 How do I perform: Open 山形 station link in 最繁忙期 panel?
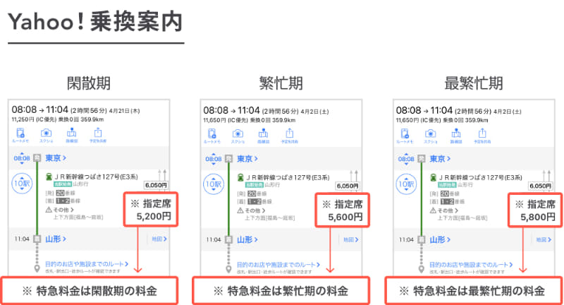pos(440,239)
